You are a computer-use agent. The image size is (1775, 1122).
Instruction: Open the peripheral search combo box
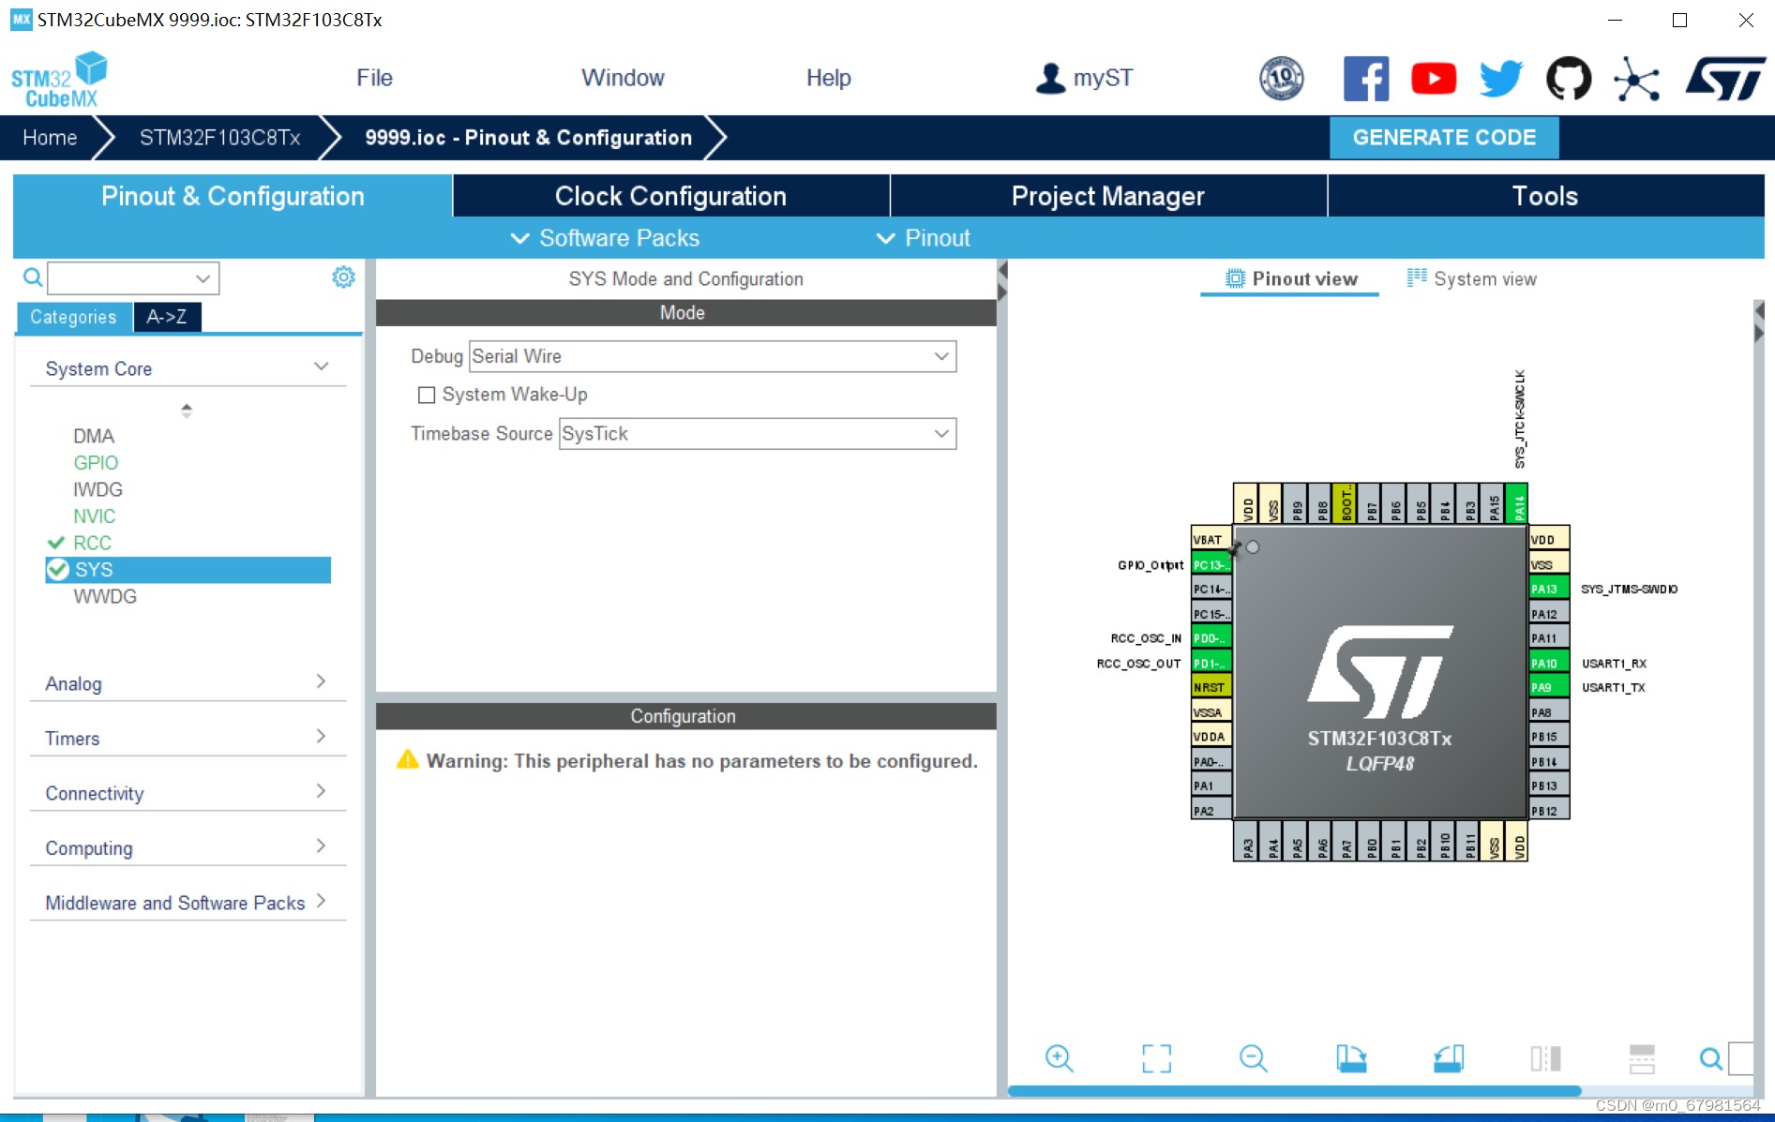click(133, 278)
